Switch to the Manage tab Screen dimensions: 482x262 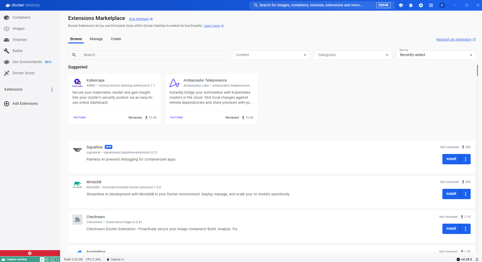click(x=96, y=39)
